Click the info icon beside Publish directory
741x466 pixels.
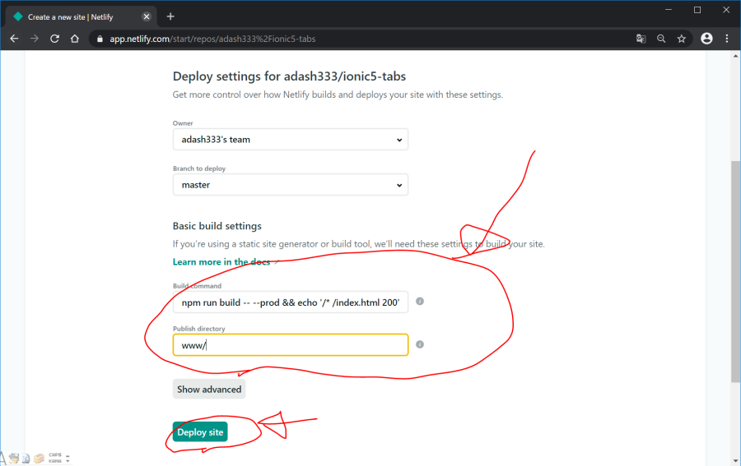point(419,344)
